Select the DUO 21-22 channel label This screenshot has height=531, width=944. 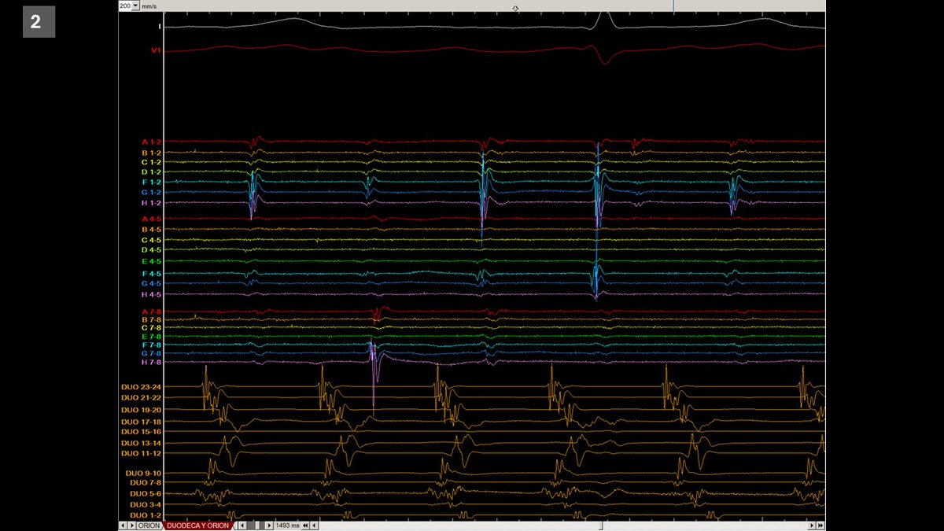click(142, 398)
